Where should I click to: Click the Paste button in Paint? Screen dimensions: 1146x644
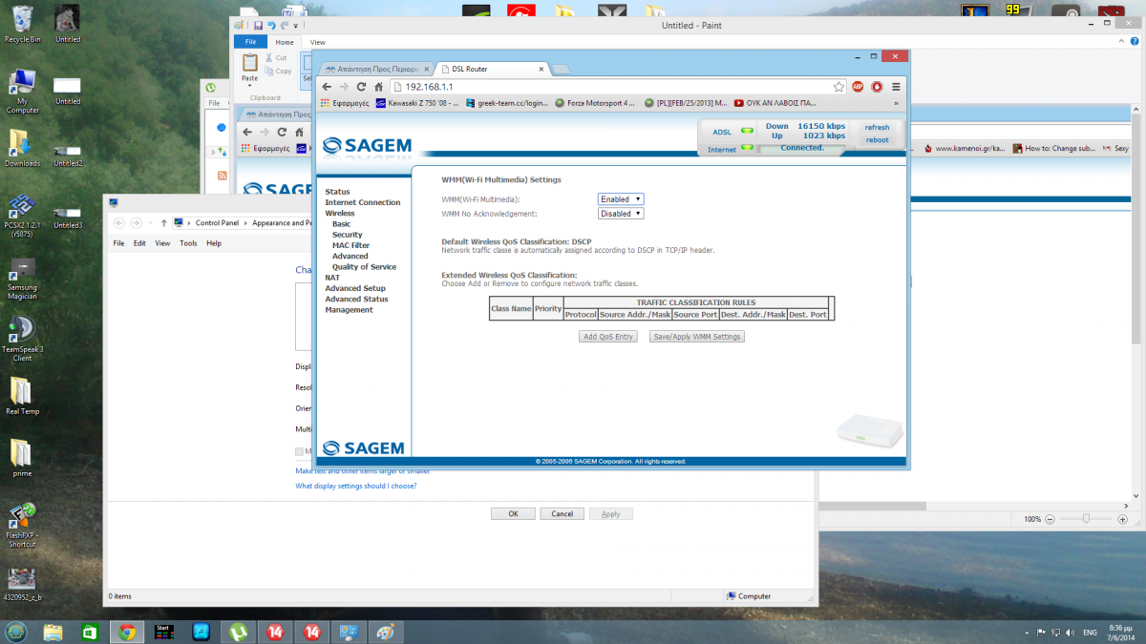[249, 69]
